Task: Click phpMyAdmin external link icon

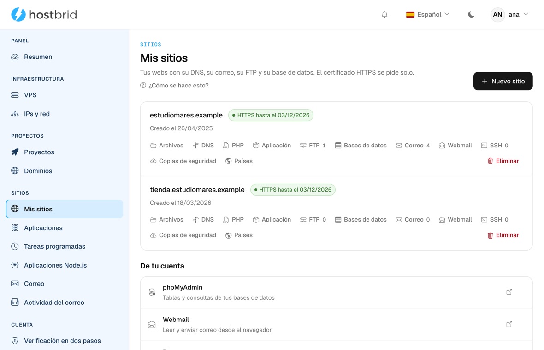Action: pyautogui.click(x=509, y=292)
